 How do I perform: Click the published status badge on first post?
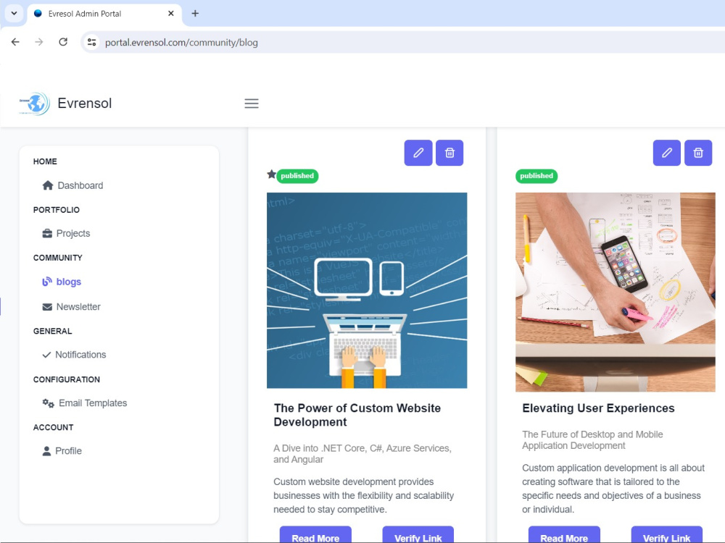(x=297, y=175)
